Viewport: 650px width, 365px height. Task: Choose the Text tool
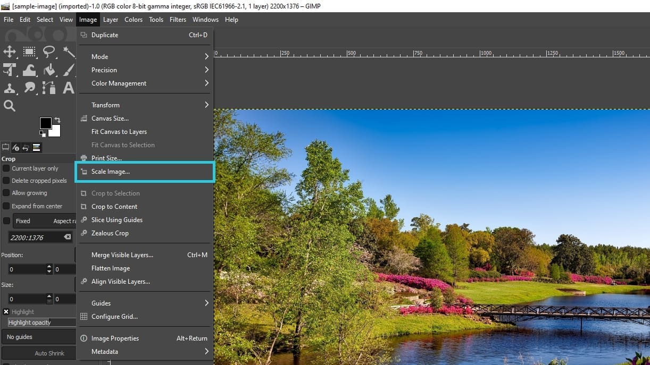[x=68, y=88]
